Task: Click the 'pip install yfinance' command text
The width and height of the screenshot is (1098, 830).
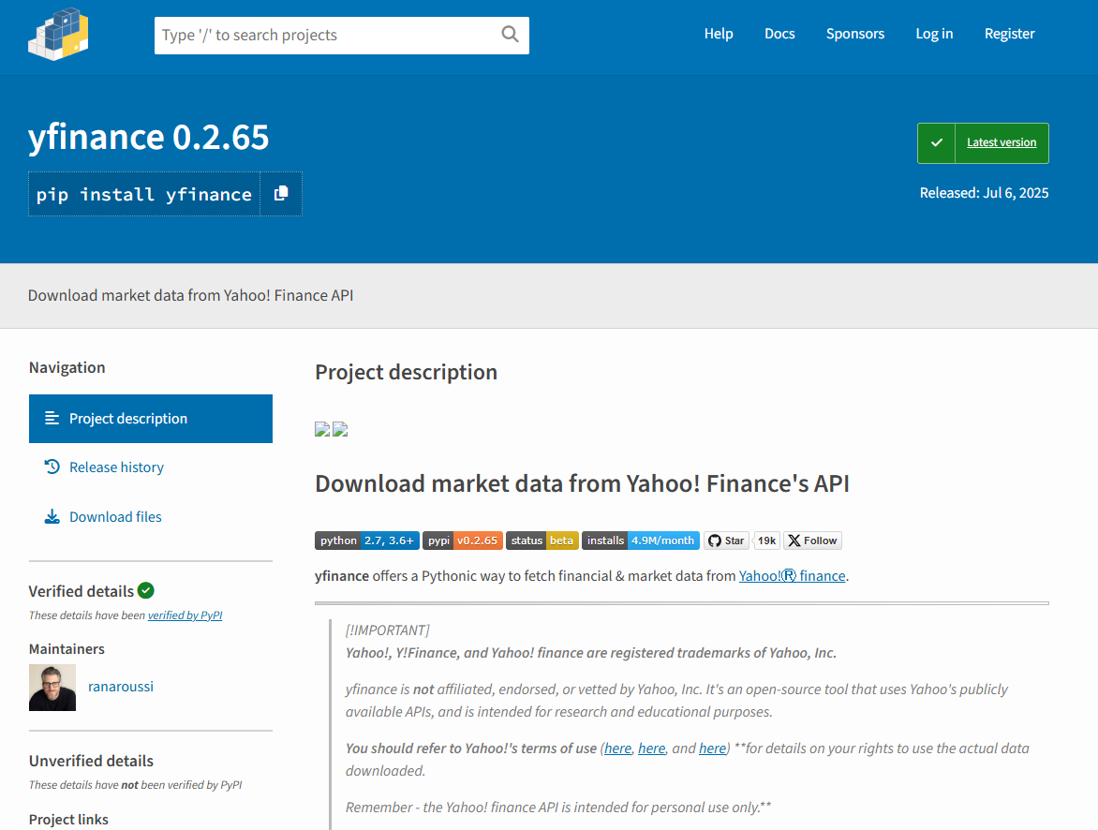Action: click(x=143, y=194)
